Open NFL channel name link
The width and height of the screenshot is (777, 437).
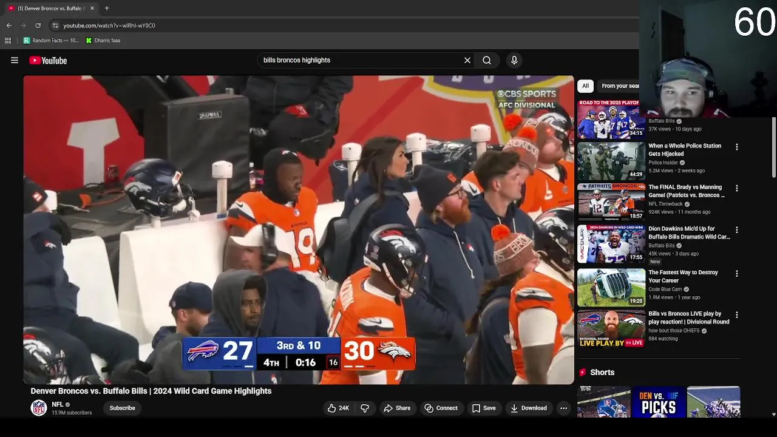click(58, 404)
